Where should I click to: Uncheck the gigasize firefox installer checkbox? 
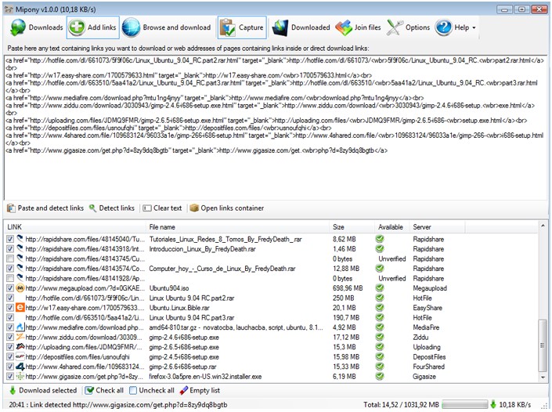[x=10, y=377]
